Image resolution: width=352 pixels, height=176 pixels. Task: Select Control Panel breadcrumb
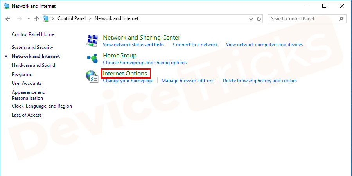72,19
